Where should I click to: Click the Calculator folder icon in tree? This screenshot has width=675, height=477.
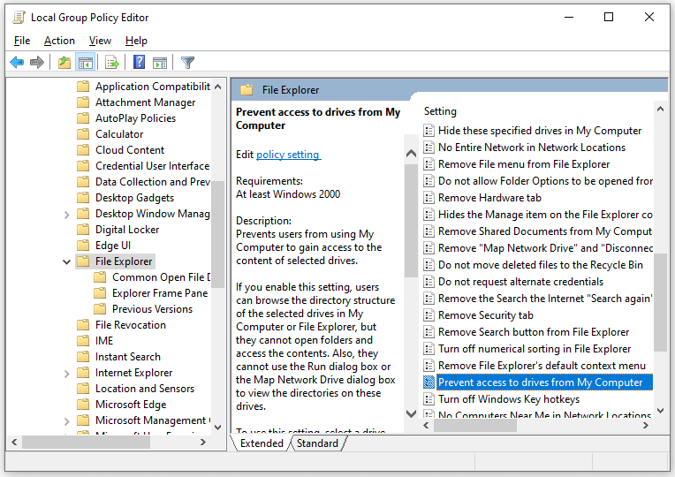tap(83, 134)
